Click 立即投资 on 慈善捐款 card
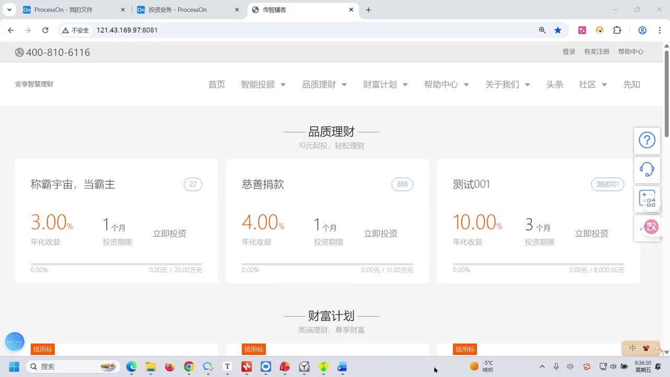Screen dimensions: 670x377 (x=381, y=234)
